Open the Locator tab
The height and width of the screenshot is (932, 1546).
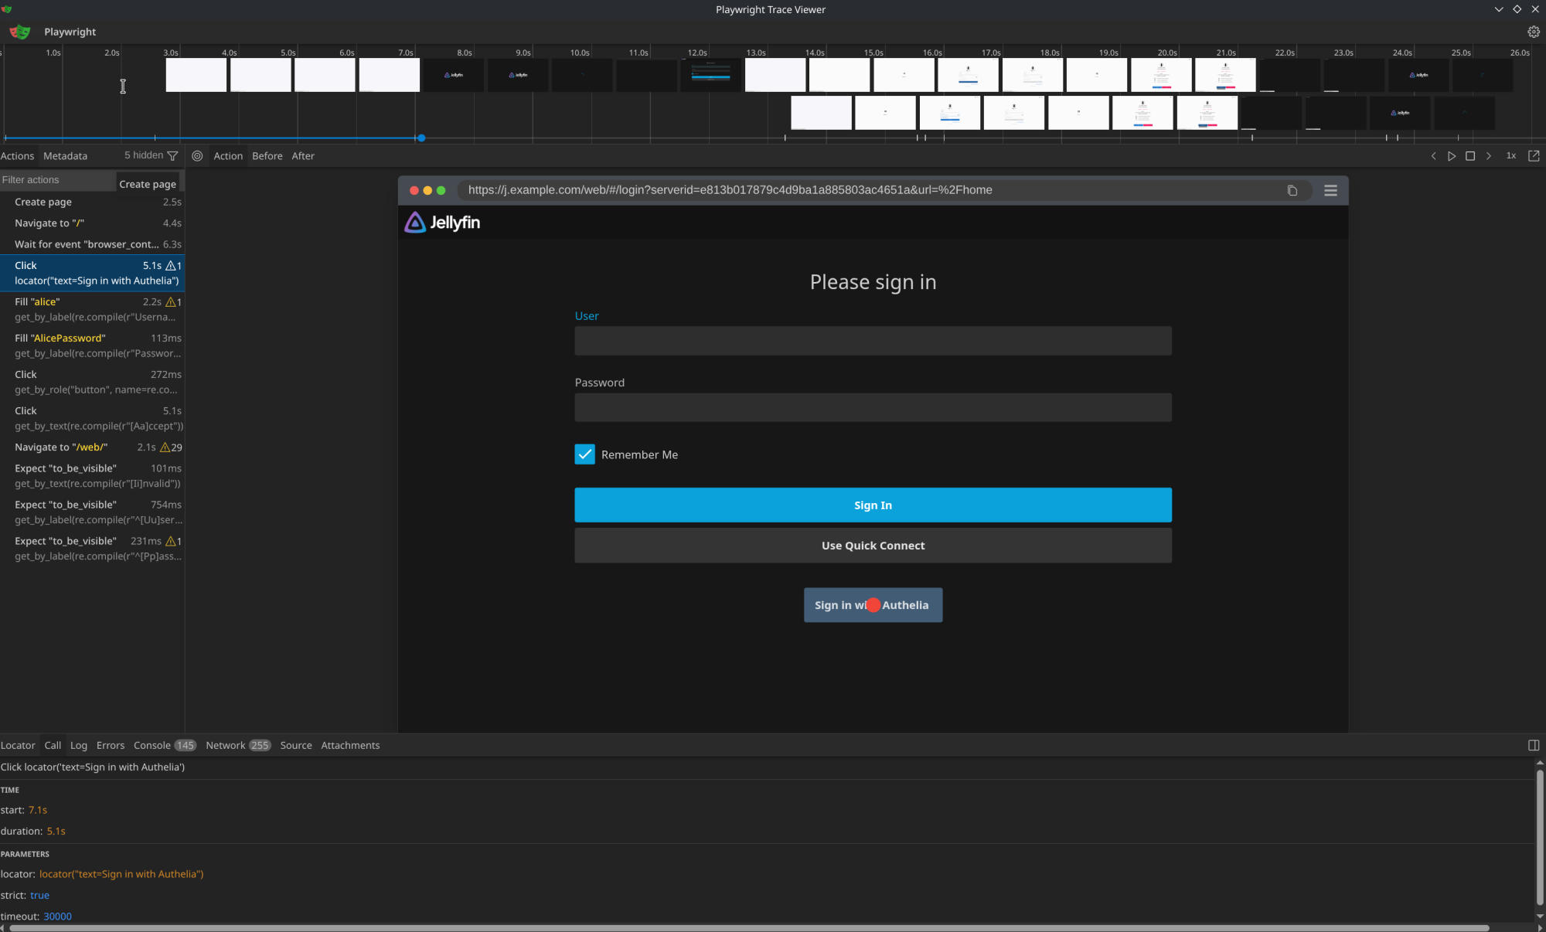(x=18, y=746)
